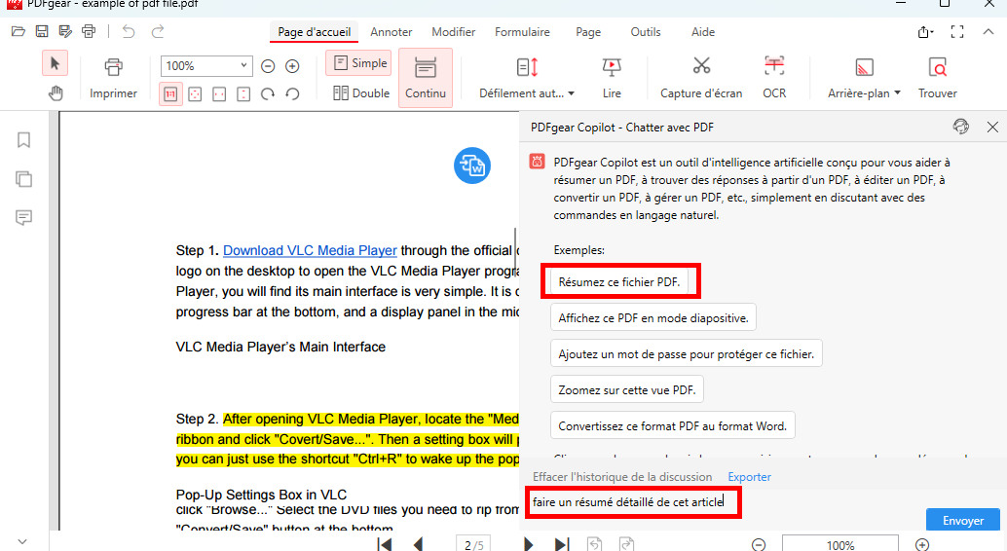Choose Zoomez sur cette vue PDF

(627, 389)
